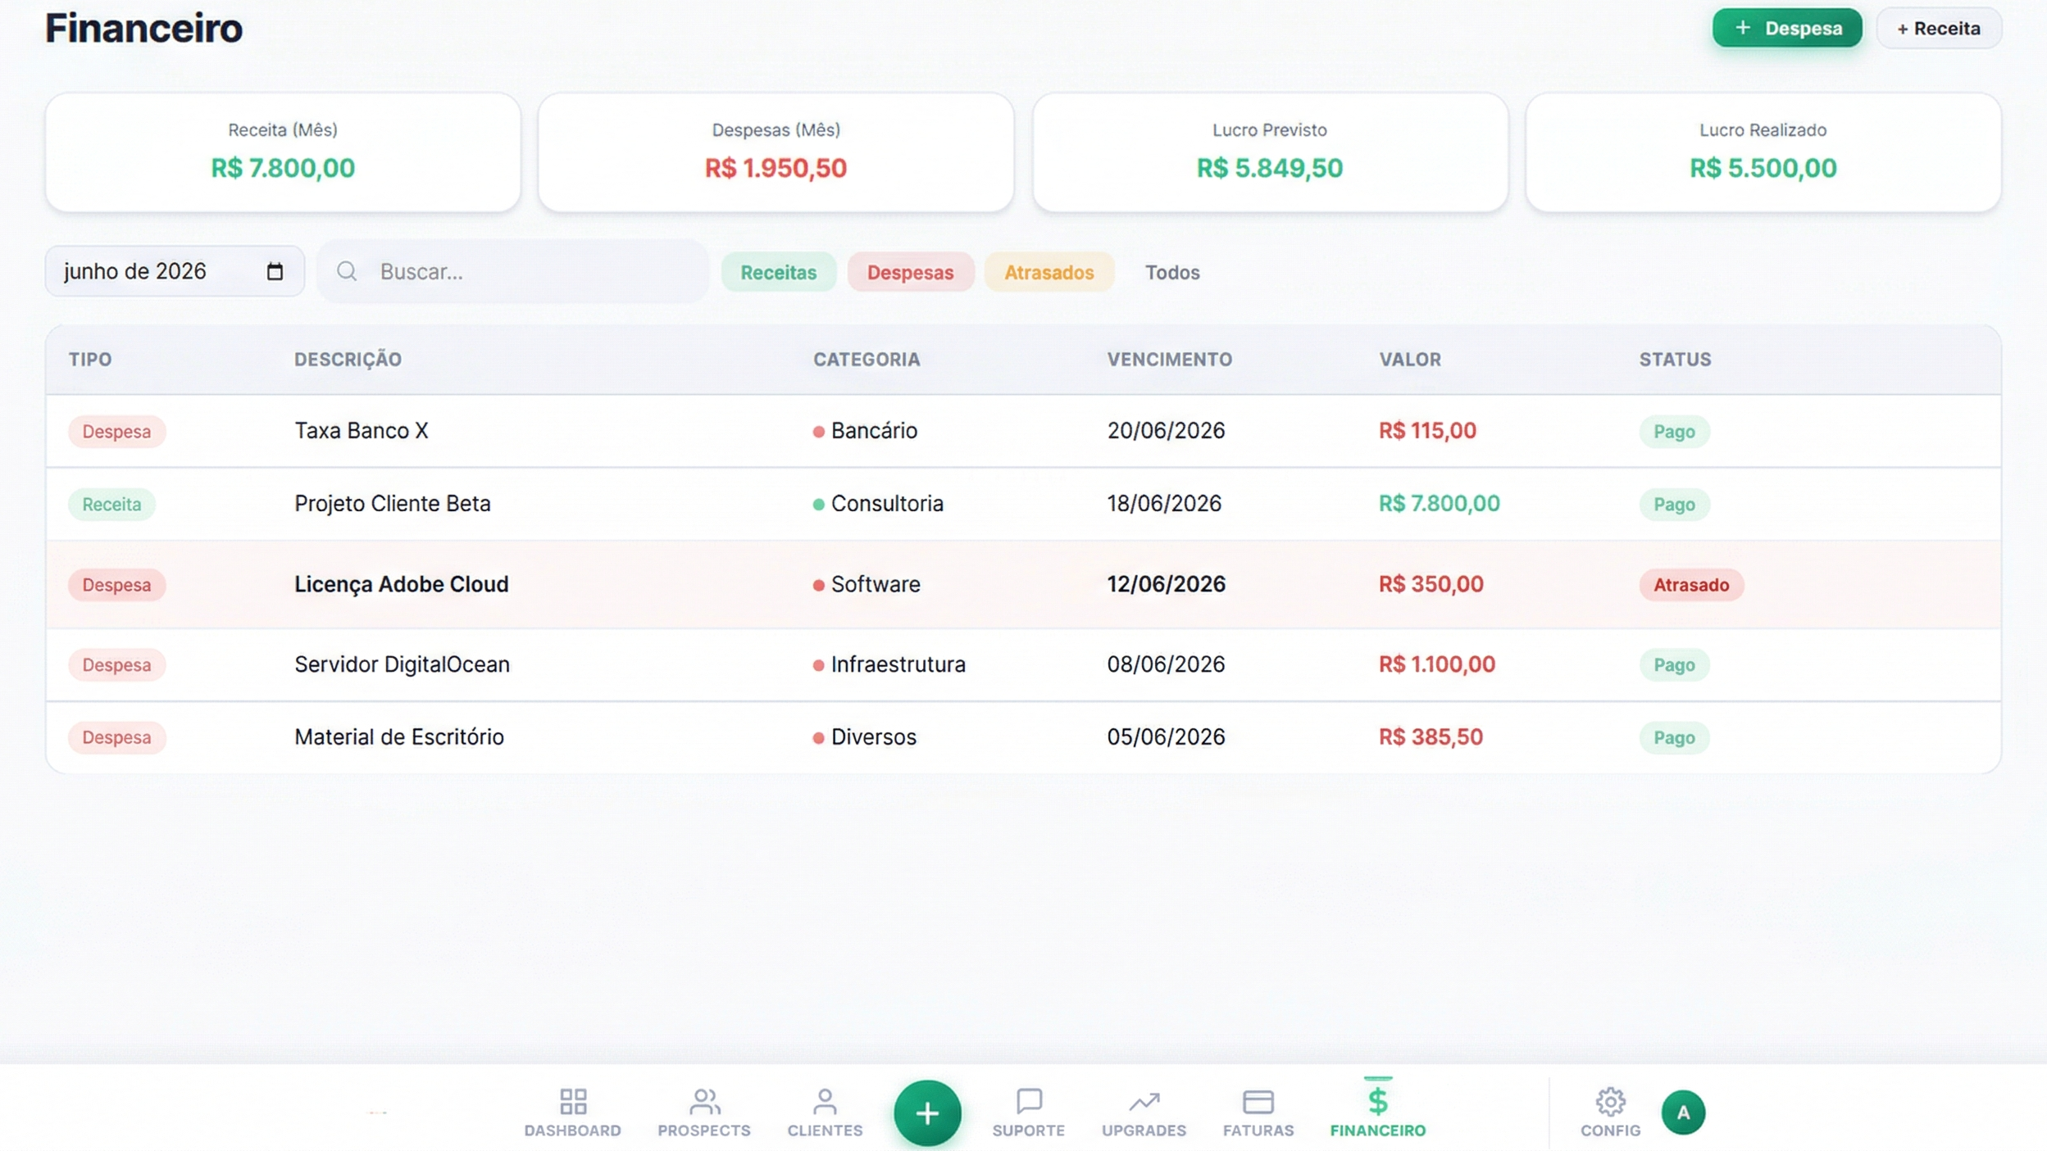Open the user avatar A
2047x1151 pixels.
click(x=1682, y=1112)
